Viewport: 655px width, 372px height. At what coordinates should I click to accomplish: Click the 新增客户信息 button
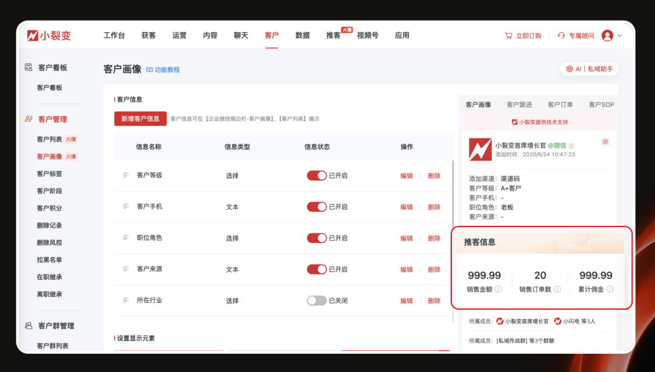click(x=141, y=118)
